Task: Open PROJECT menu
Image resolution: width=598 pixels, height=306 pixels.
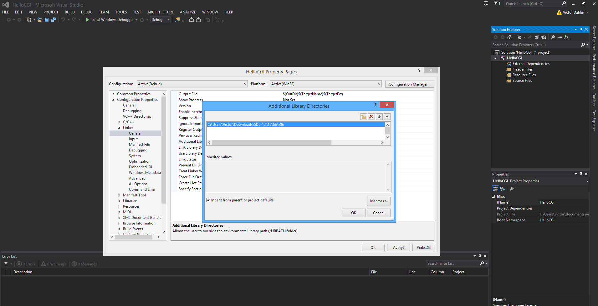Action: 51,12
